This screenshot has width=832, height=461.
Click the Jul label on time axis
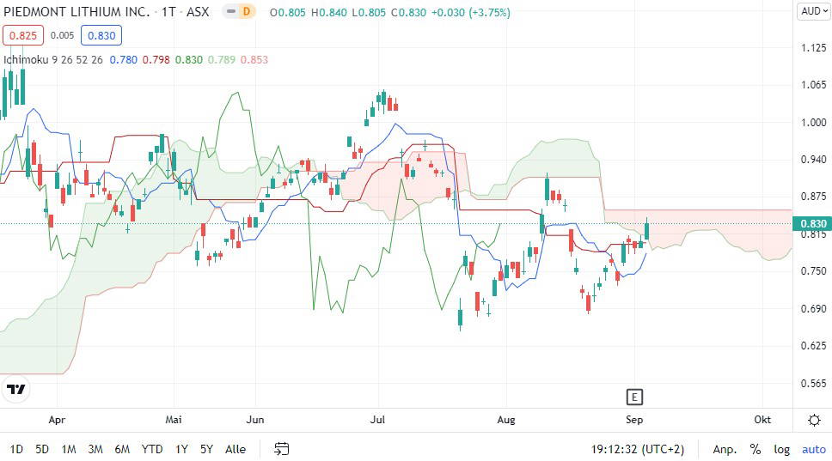click(377, 420)
